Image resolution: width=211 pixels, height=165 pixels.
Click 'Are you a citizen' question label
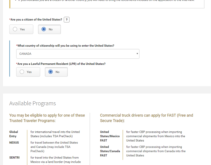36,19
